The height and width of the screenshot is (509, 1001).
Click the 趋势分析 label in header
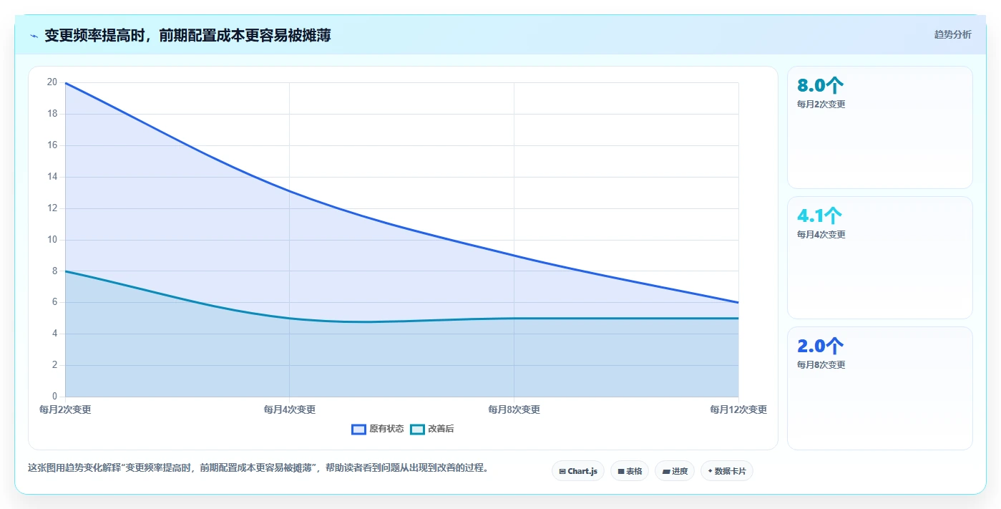(x=953, y=35)
